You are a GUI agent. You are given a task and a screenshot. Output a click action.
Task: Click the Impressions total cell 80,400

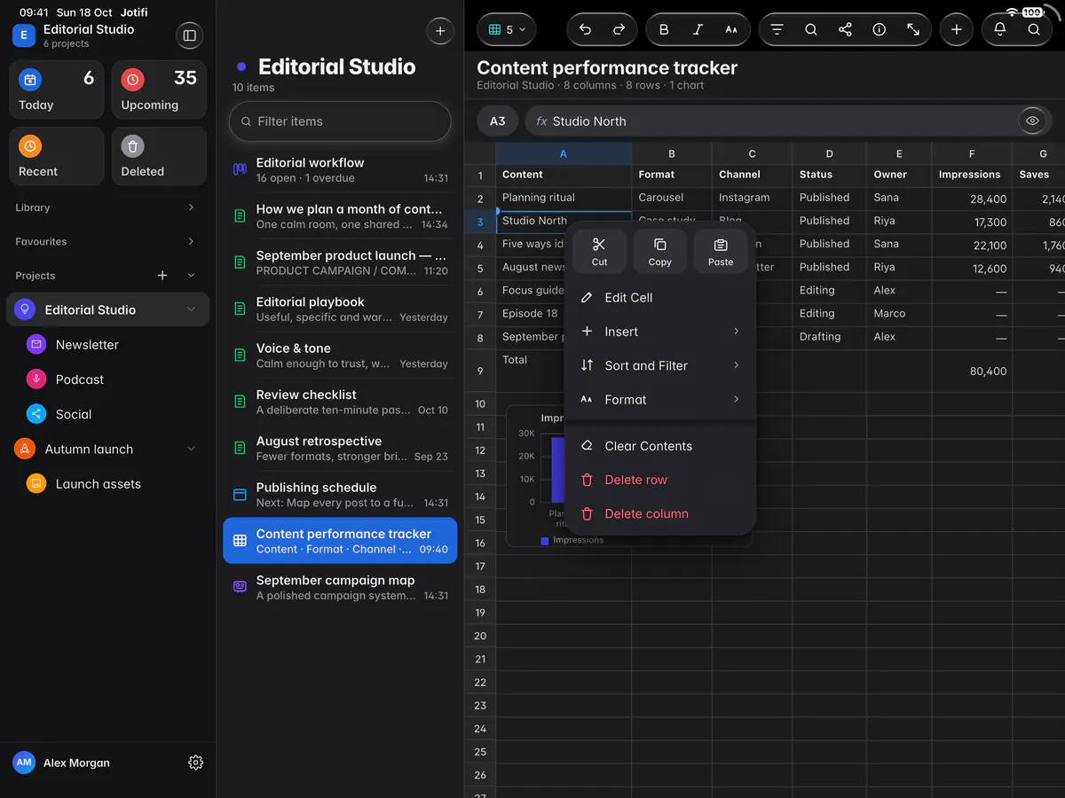click(x=972, y=372)
